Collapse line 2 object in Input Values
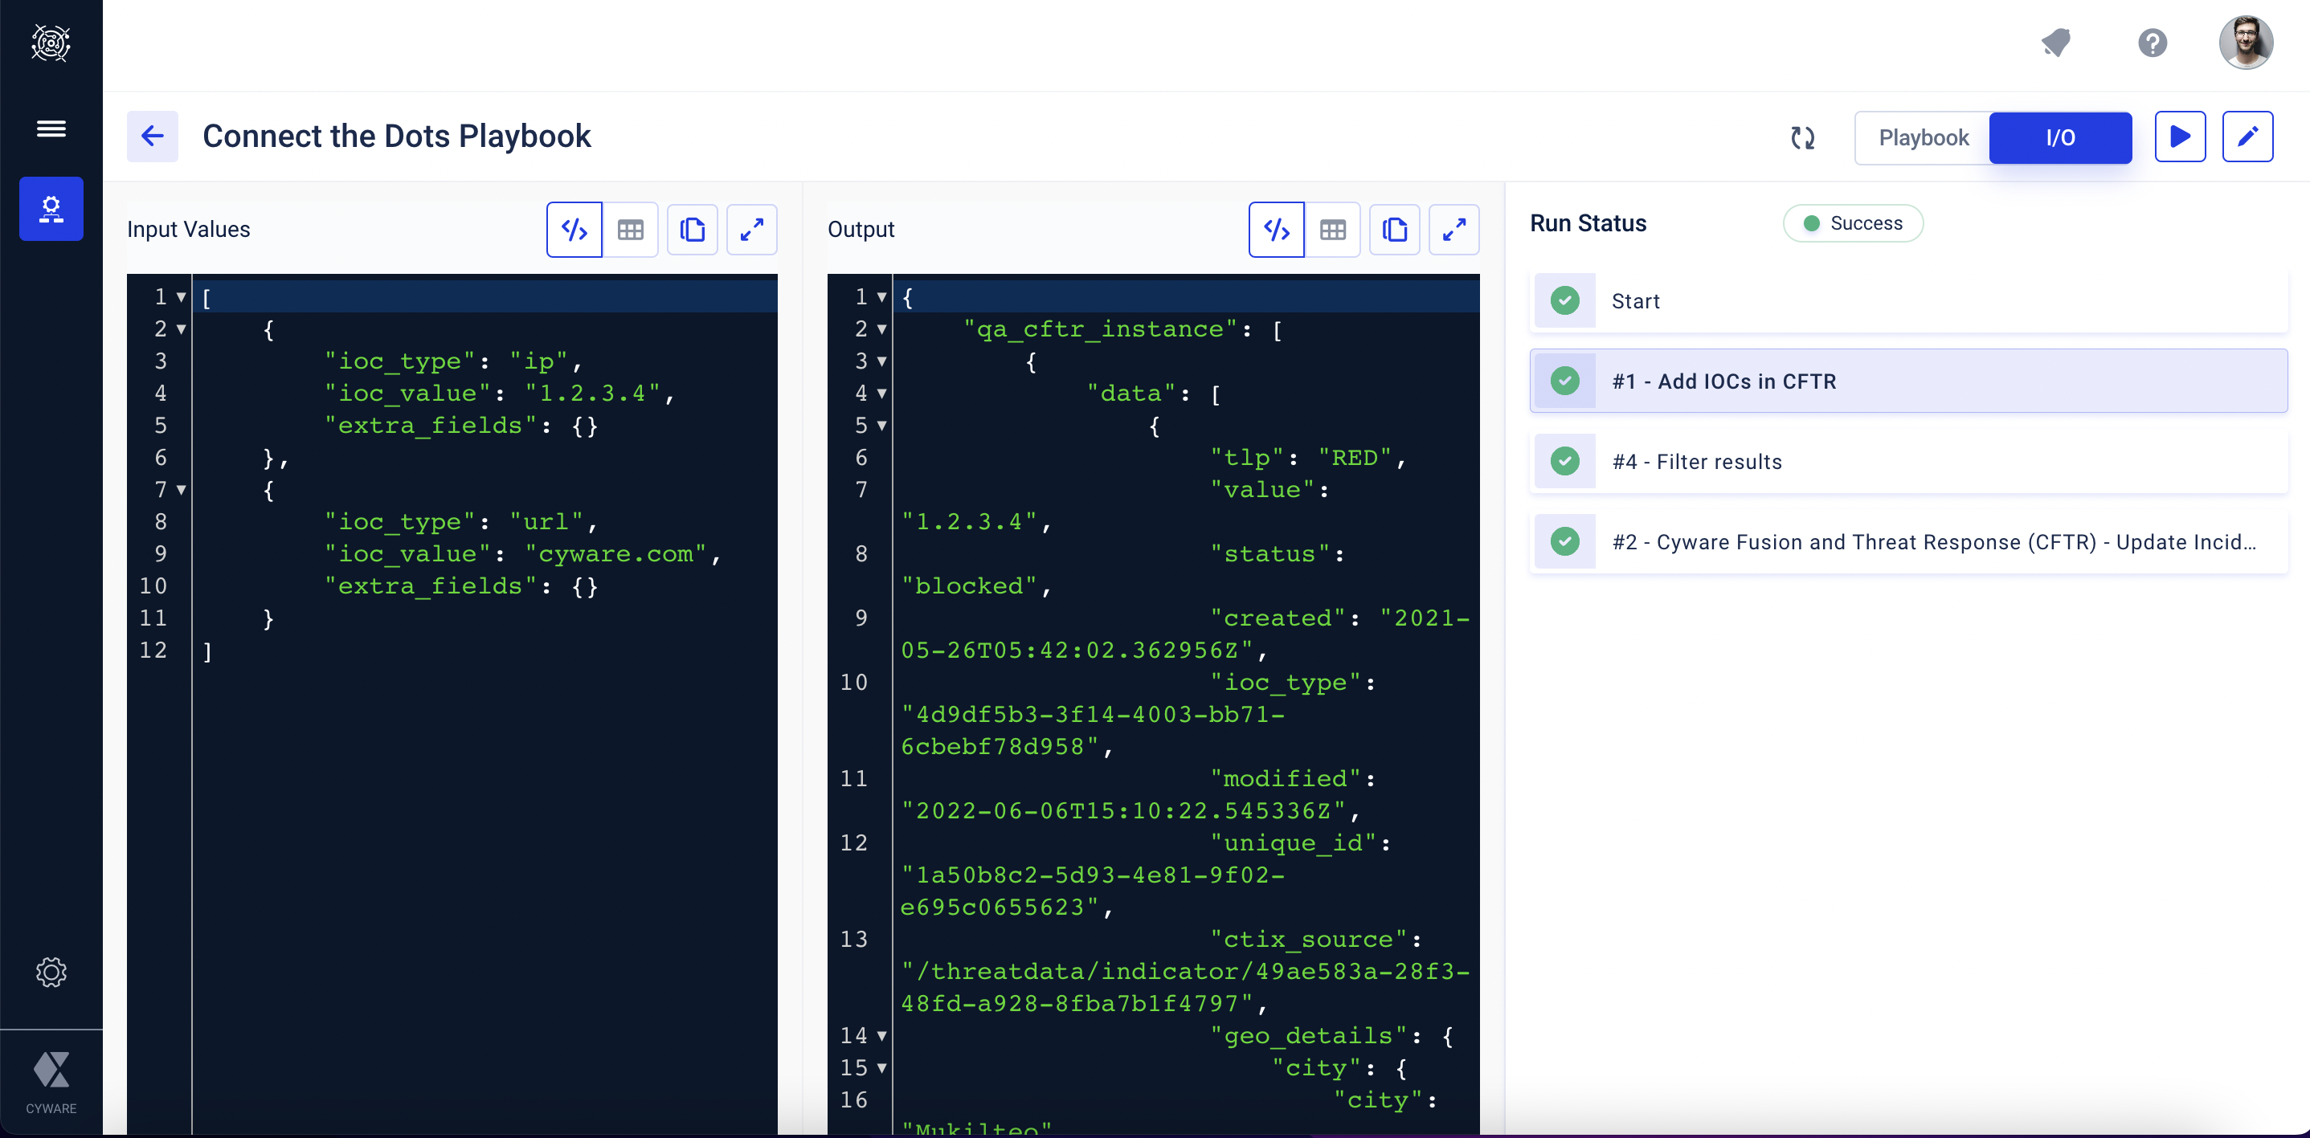This screenshot has width=2310, height=1138. point(181,330)
